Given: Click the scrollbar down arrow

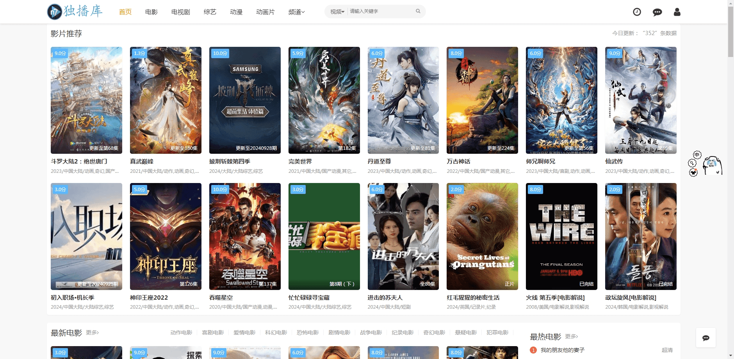Looking at the screenshot, I should pyautogui.click(x=730, y=356).
